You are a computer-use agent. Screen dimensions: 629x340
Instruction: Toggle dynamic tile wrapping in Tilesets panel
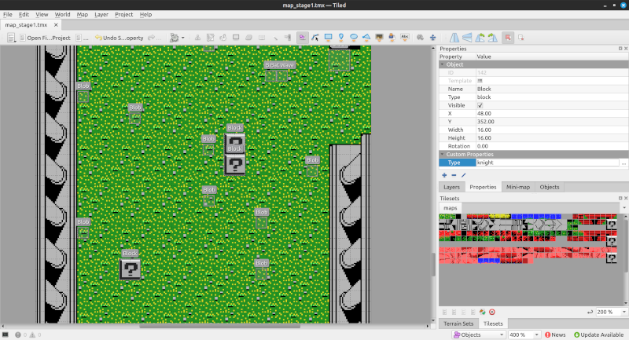(590, 312)
